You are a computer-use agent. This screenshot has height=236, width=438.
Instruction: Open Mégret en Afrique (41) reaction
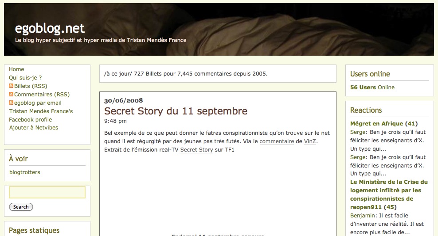click(384, 123)
